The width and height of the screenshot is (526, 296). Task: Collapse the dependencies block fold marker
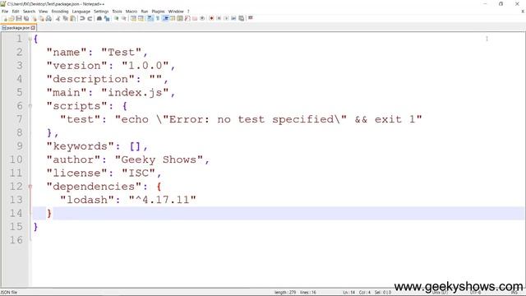(x=30, y=187)
